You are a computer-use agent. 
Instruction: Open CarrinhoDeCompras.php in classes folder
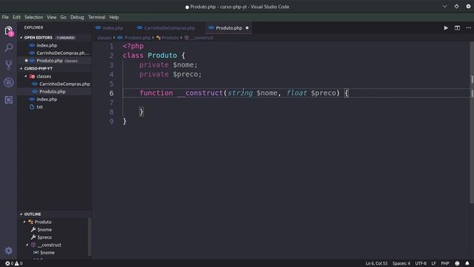(64, 84)
